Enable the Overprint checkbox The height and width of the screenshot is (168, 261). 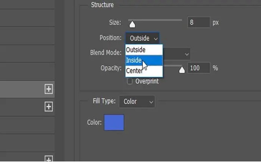point(130,81)
